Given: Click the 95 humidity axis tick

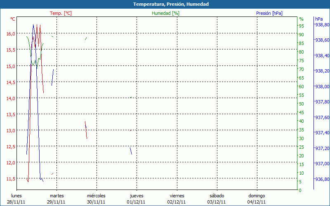Looking at the screenshot, I should [301, 25].
